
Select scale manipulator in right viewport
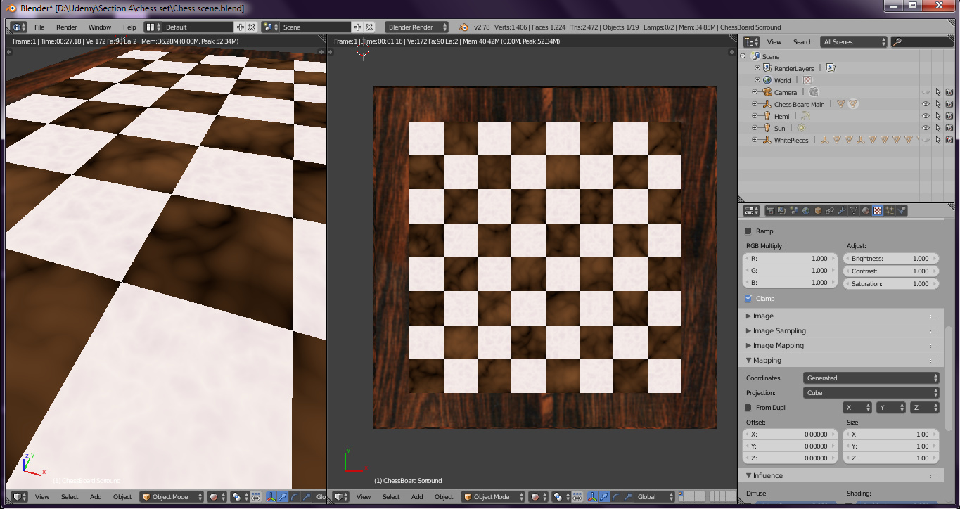point(627,496)
